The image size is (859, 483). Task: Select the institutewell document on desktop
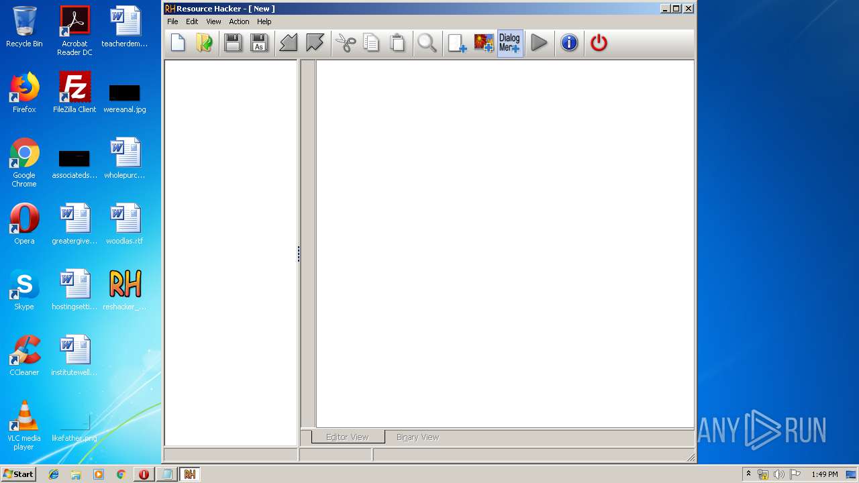[74, 356]
